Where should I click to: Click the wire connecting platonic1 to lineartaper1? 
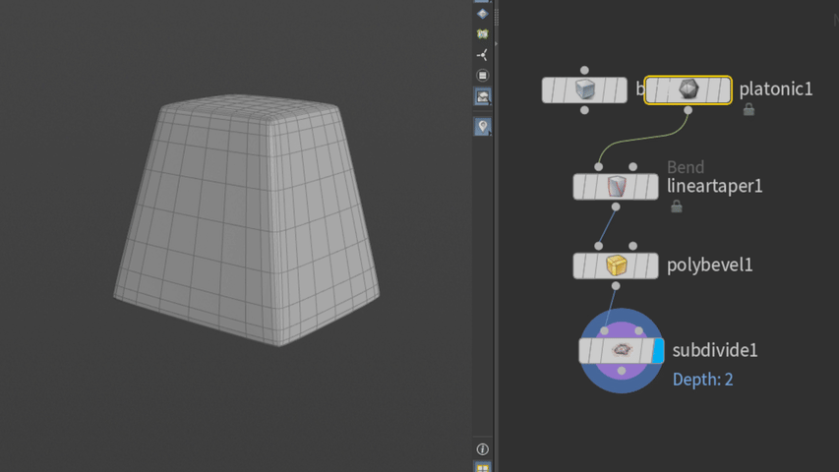(x=642, y=139)
